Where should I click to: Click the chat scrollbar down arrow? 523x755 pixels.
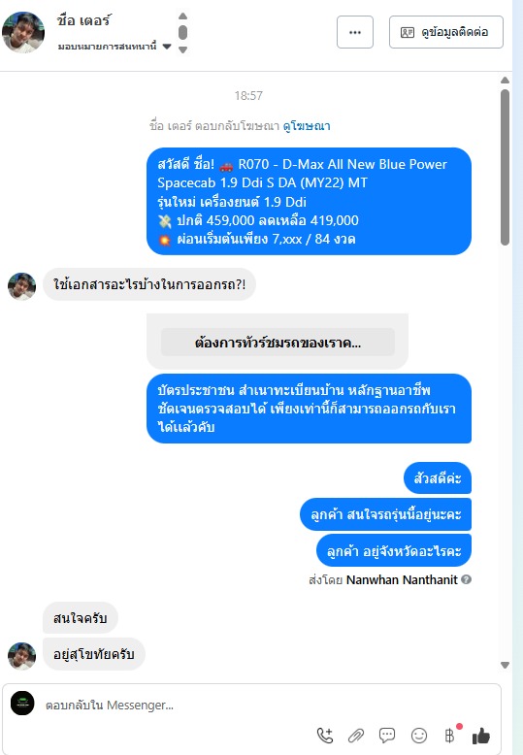click(x=505, y=665)
